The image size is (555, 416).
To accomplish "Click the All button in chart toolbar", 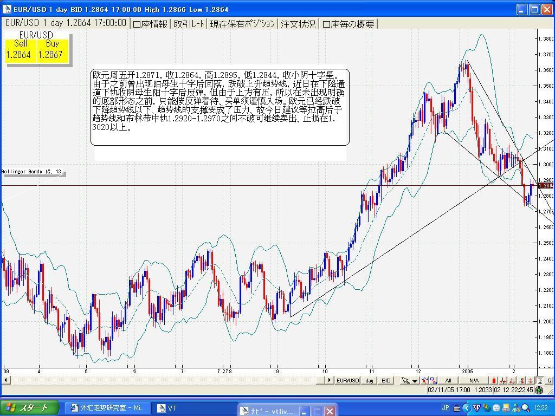I will (x=448, y=380).
